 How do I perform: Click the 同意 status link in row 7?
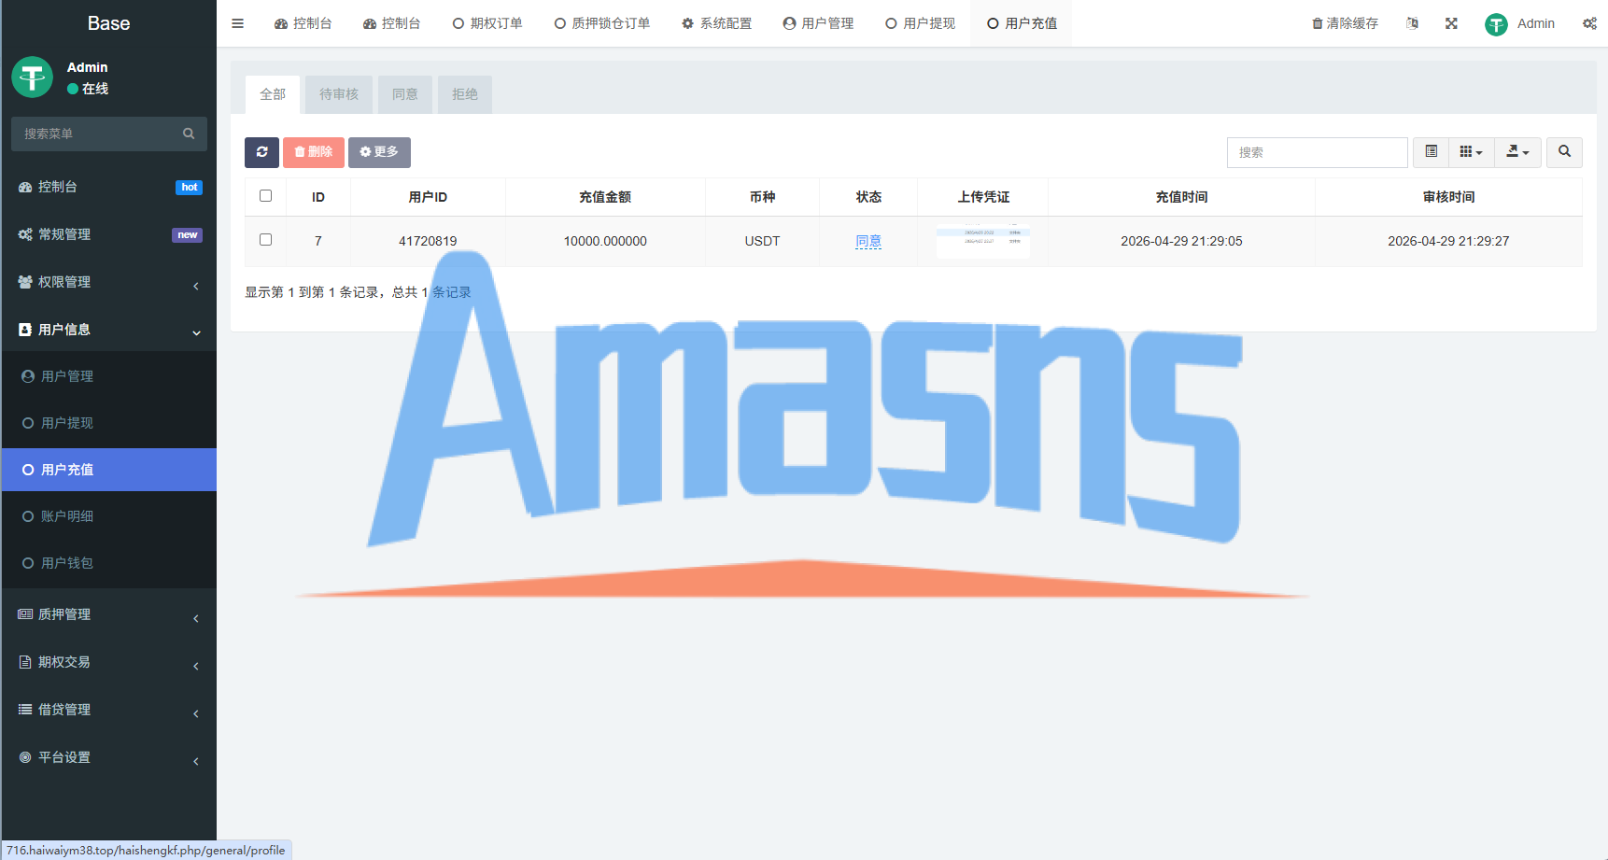(x=868, y=241)
